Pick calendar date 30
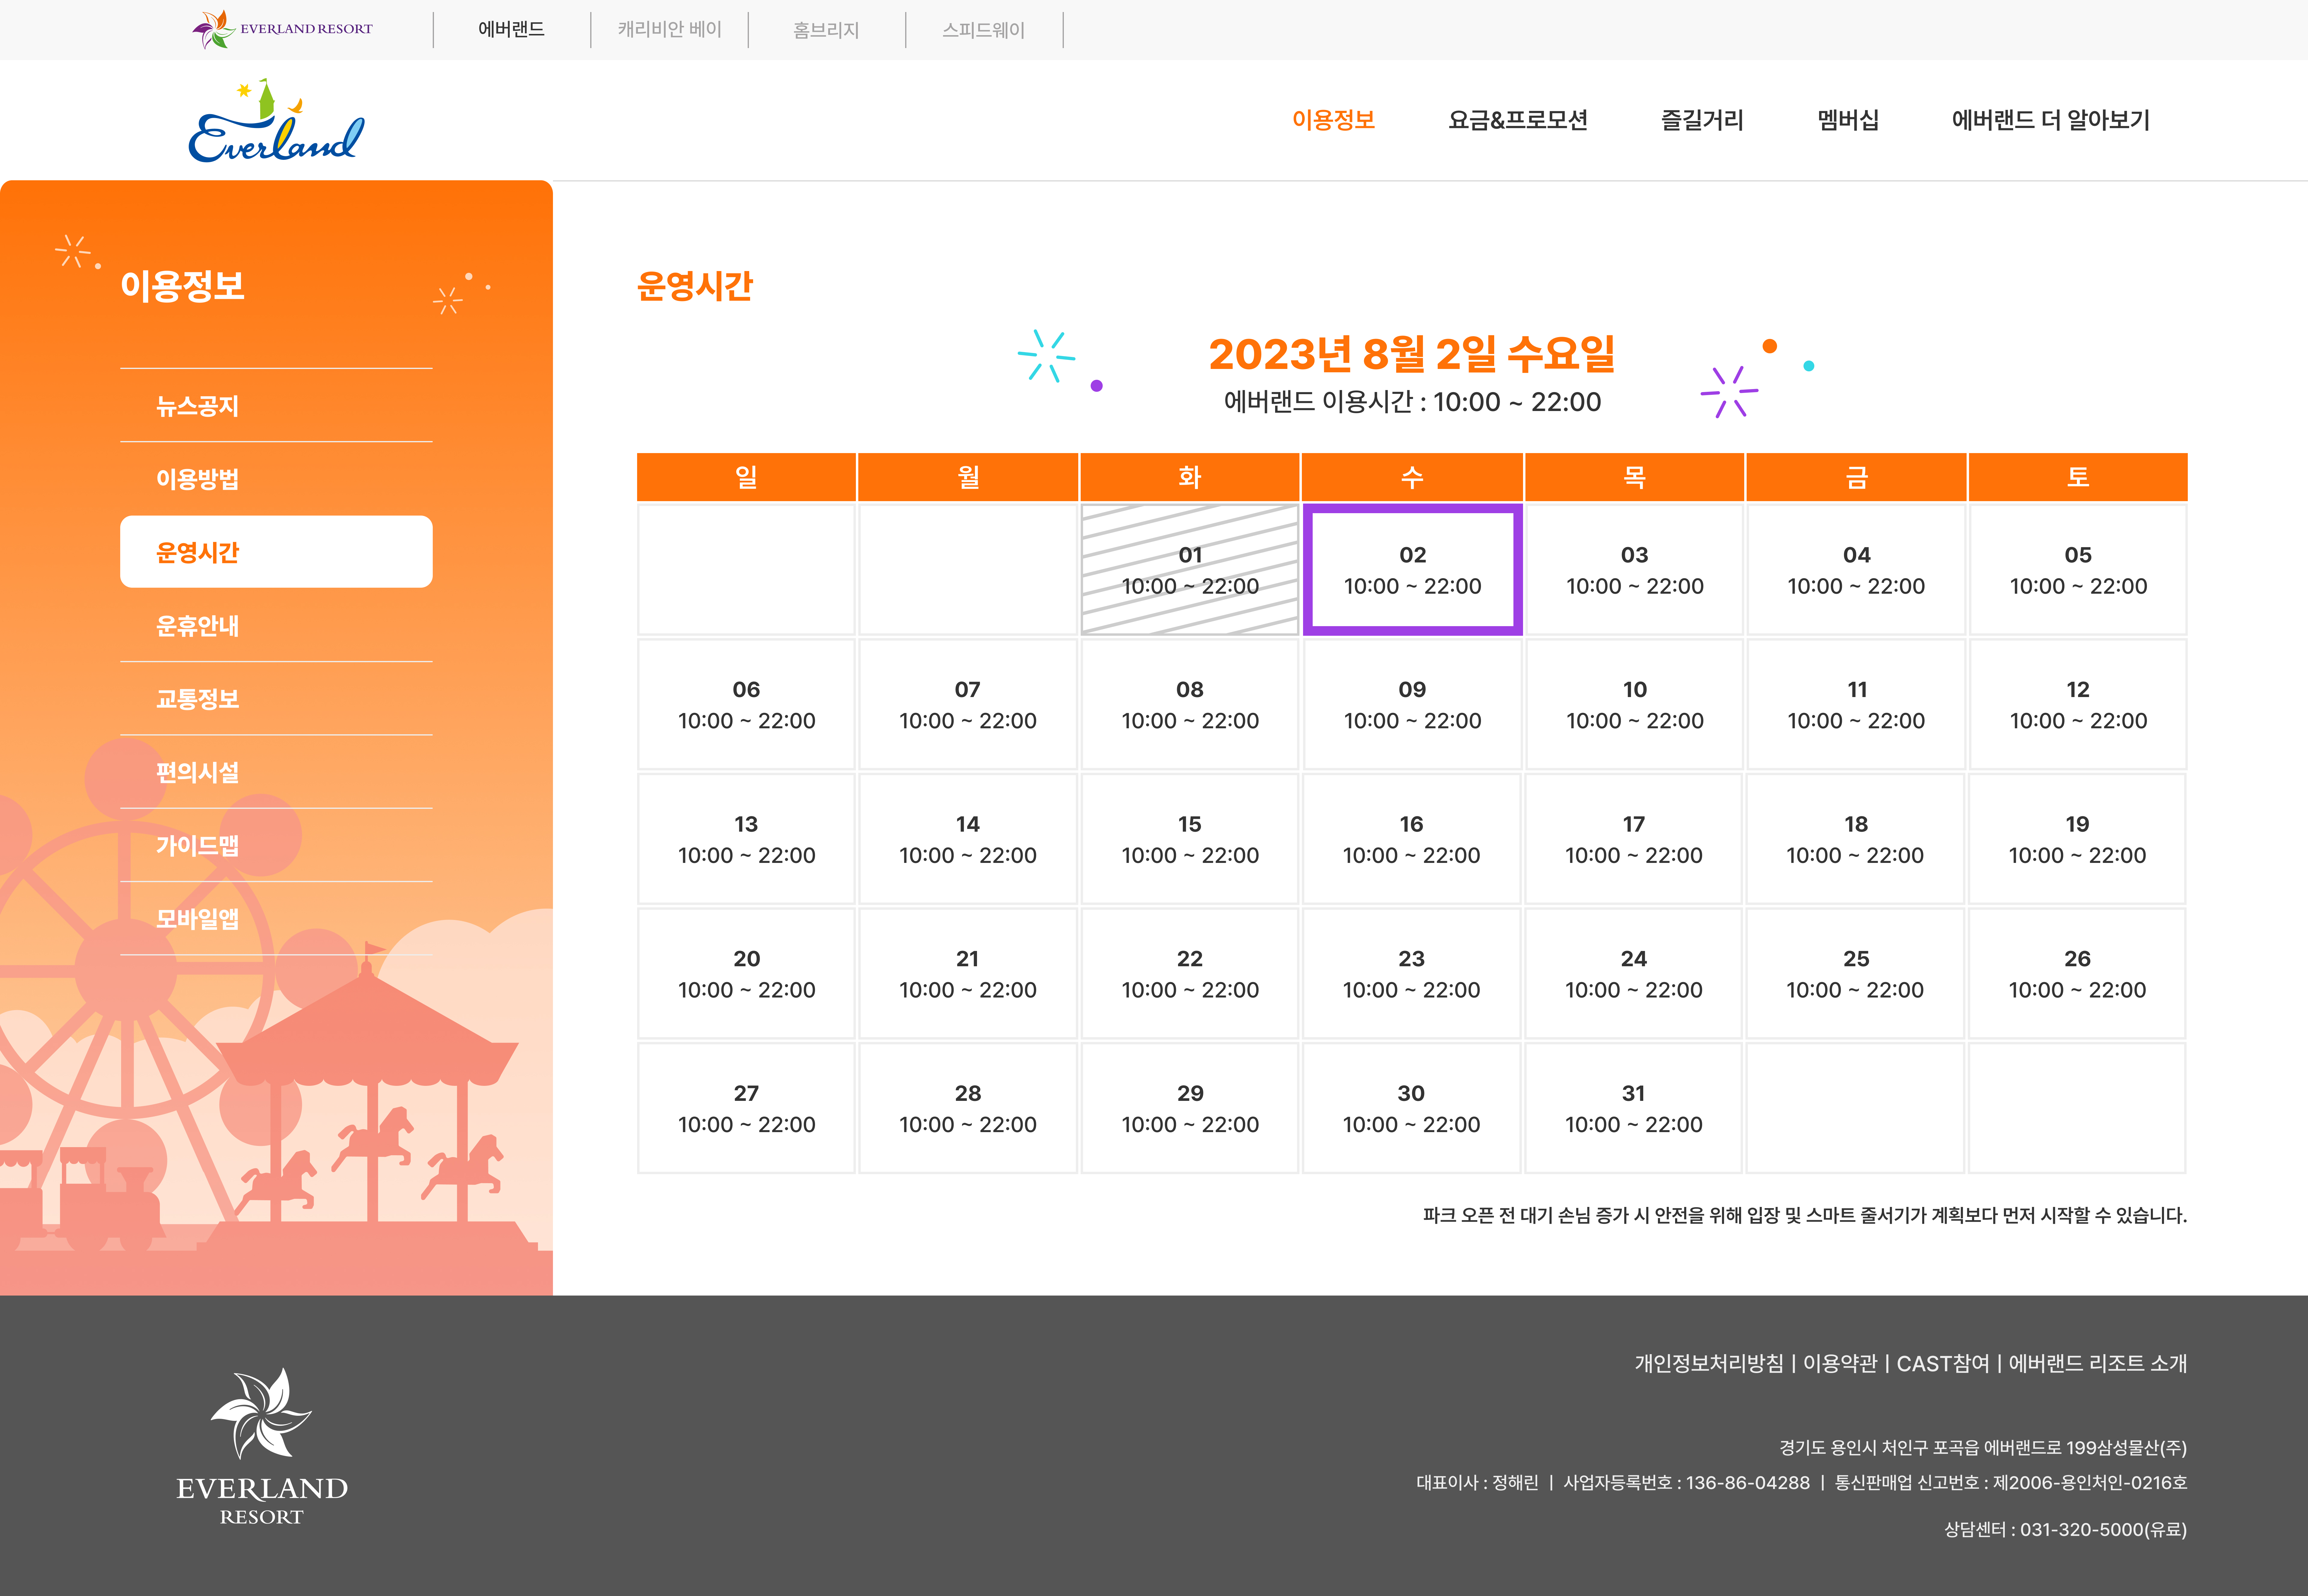Screen dimensions: 2308x1596 (x=1412, y=1108)
